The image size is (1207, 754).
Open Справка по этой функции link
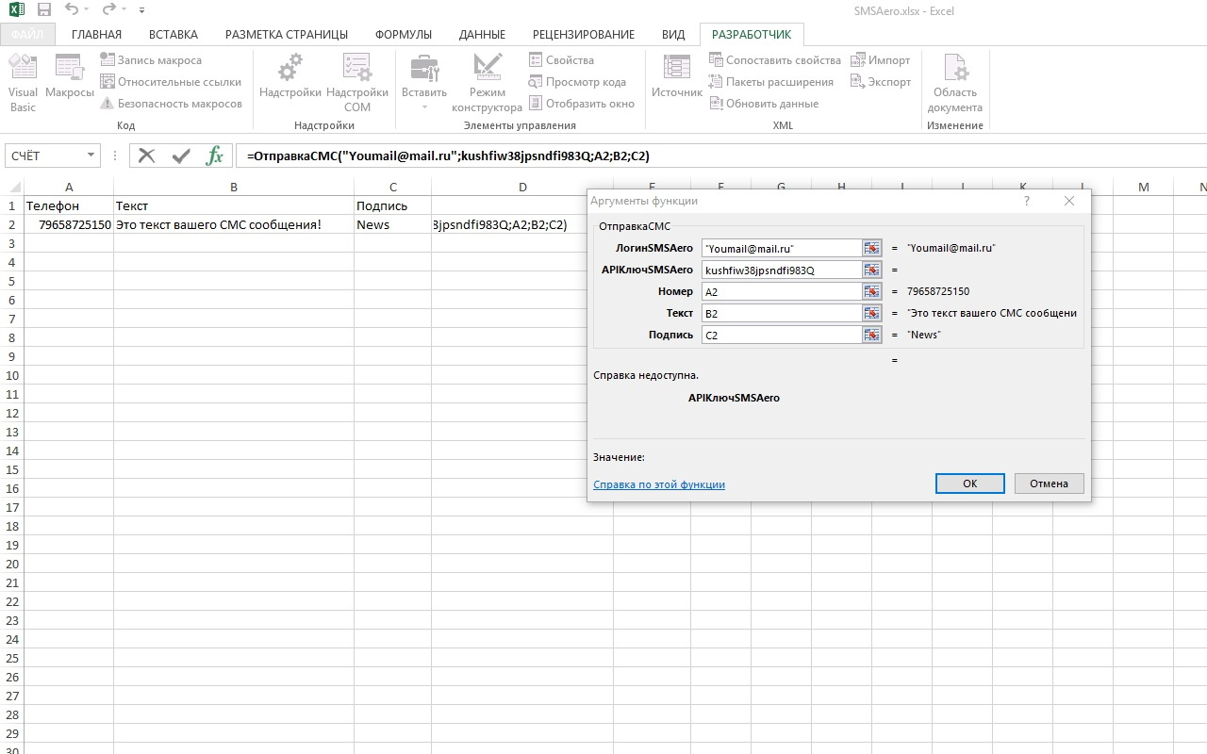click(659, 484)
